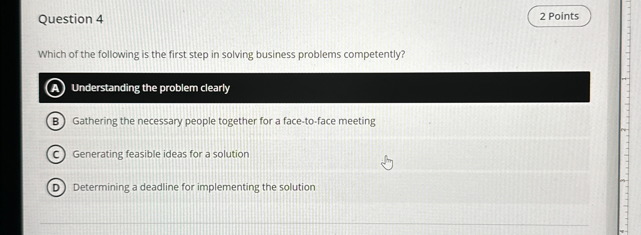The width and height of the screenshot is (641, 235).
Task: Click the horizontal divider below the options
Action: (314, 224)
